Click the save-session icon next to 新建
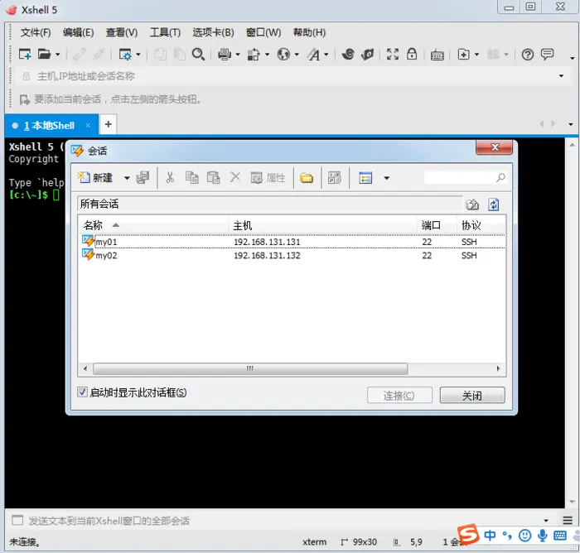This screenshot has width=580, height=553. coord(143,178)
